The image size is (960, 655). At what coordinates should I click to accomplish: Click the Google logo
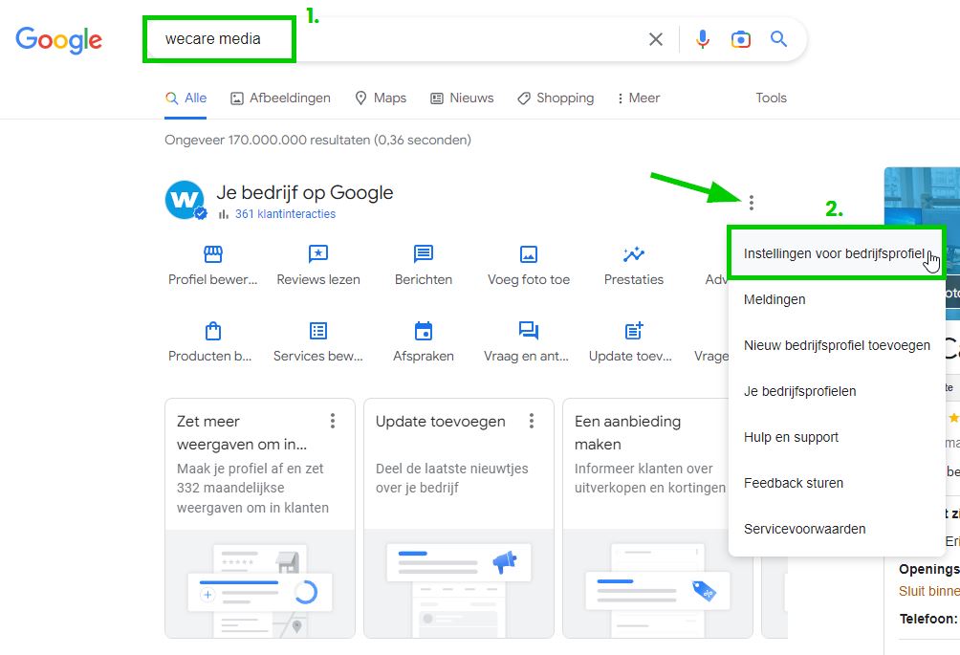(58, 40)
